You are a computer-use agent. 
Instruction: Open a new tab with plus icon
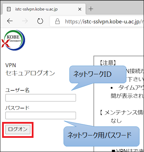(x=91, y=9)
